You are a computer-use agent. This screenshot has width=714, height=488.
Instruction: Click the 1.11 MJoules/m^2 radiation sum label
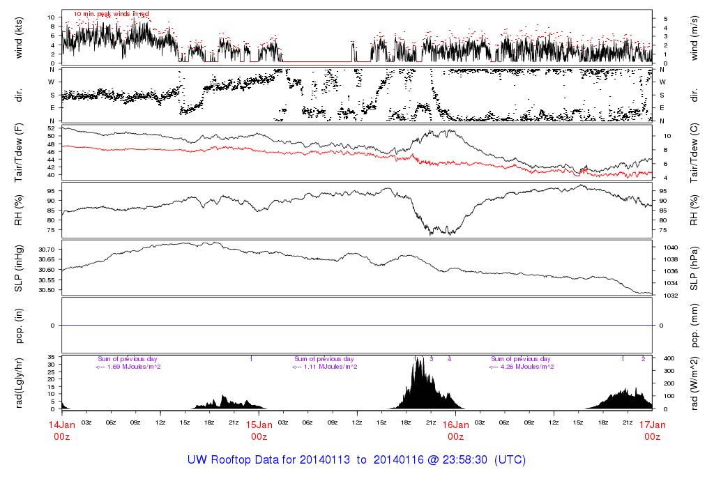(325, 367)
